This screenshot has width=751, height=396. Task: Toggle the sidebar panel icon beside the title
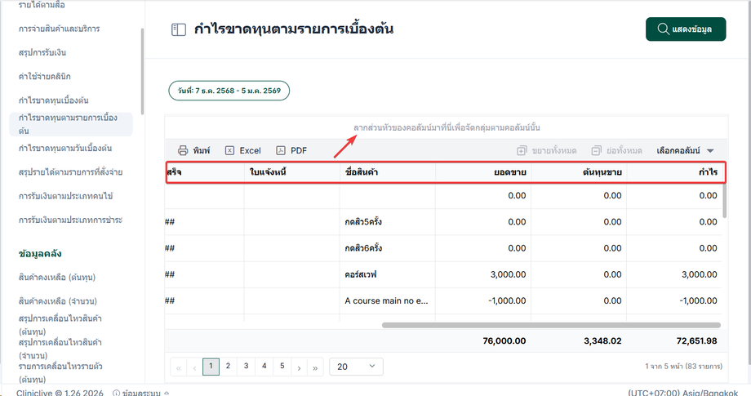tap(179, 29)
